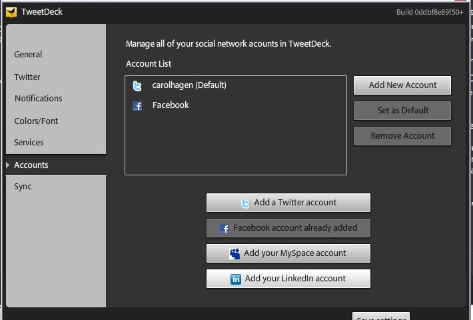
Task: Select the Facebook row in Account List
Action: (x=236, y=105)
